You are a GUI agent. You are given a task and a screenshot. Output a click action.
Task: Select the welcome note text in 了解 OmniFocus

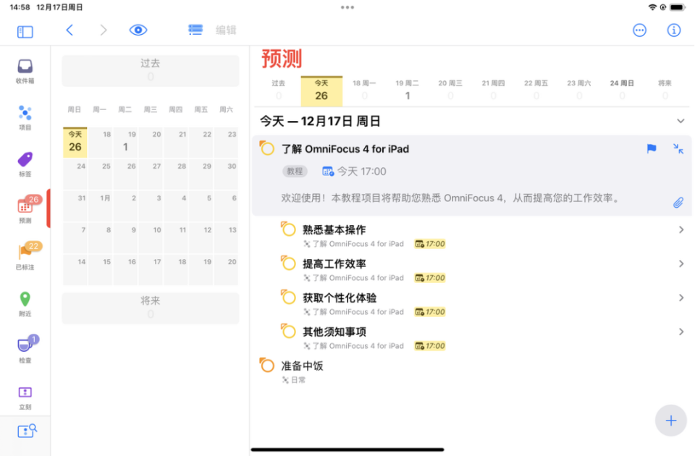tap(450, 198)
